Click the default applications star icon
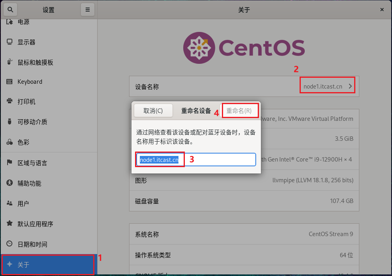This screenshot has width=392, height=276. click(x=10, y=223)
